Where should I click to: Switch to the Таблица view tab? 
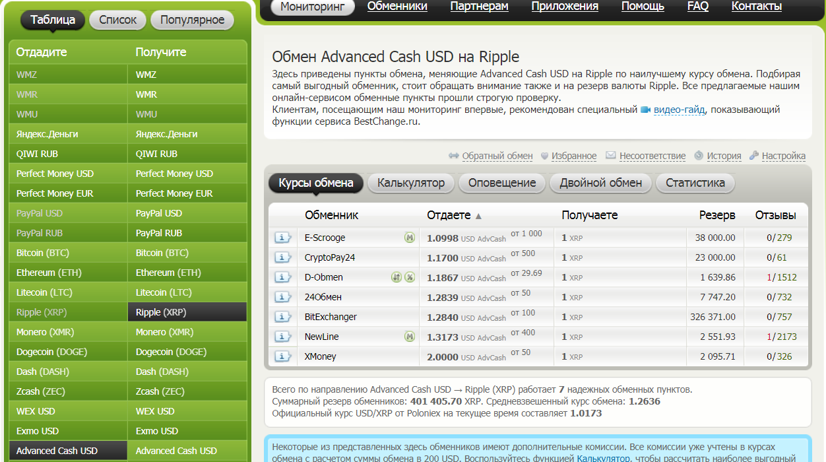point(53,20)
